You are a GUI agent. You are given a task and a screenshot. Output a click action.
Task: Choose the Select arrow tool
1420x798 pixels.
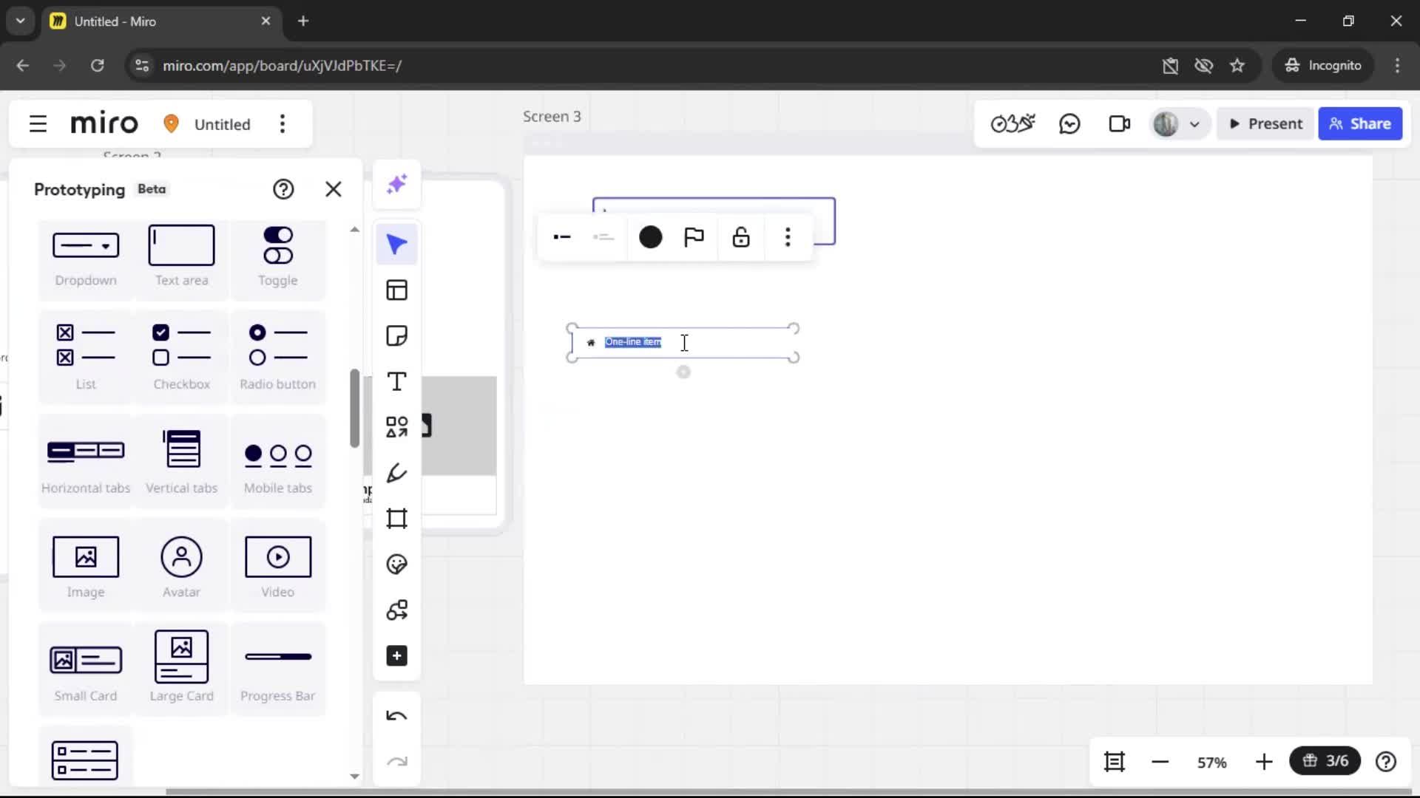397,245
